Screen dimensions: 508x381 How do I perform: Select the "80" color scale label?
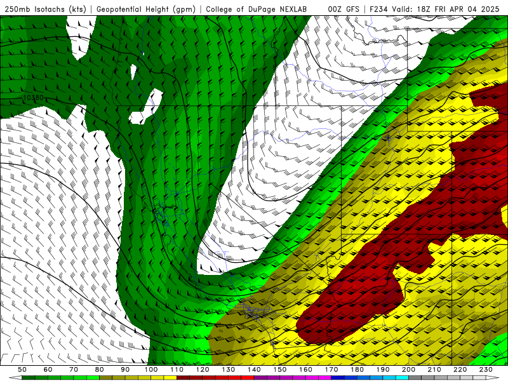[100, 370]
